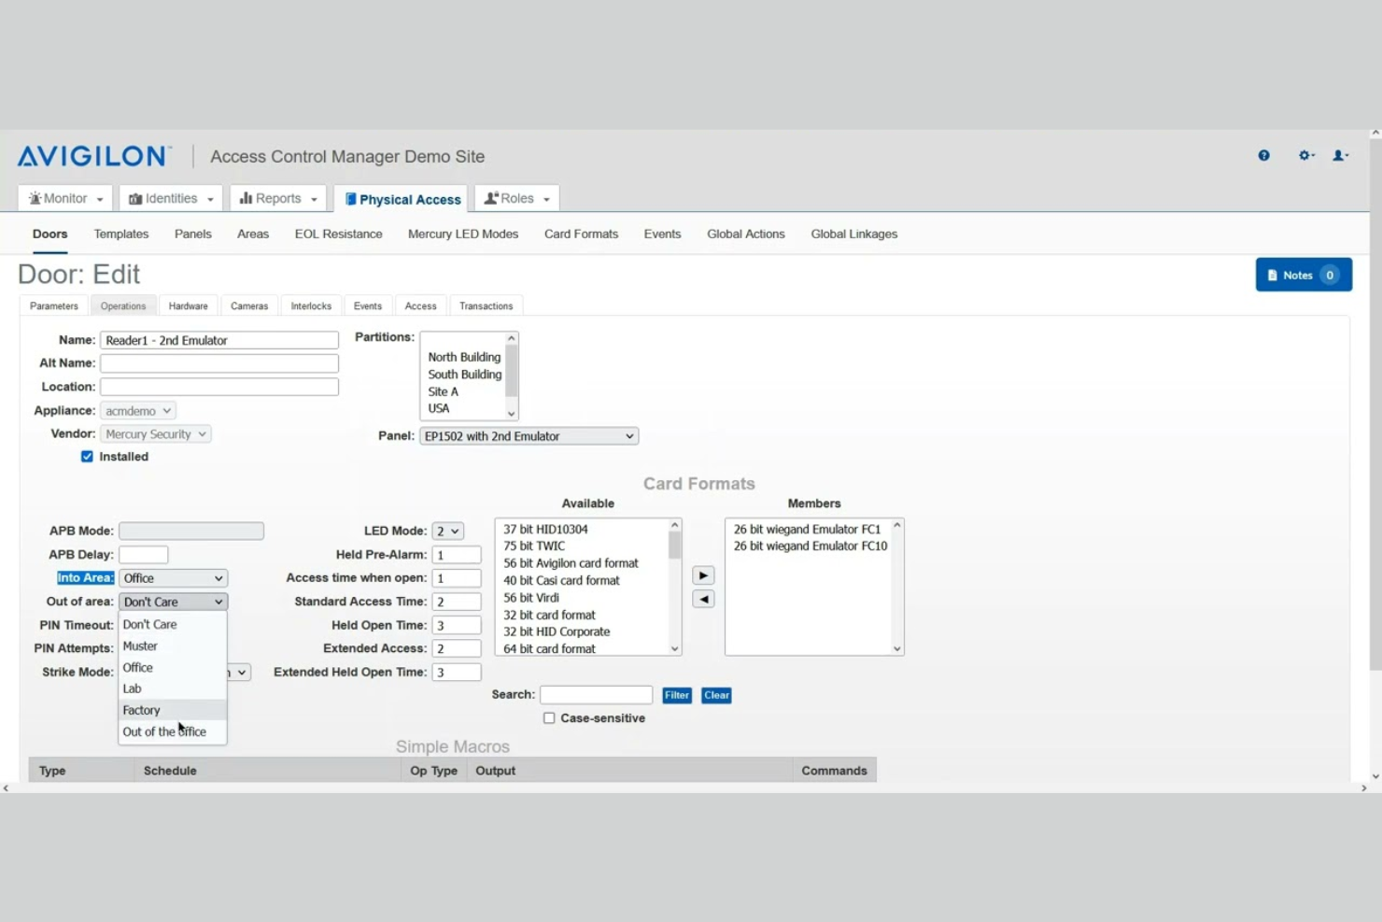This screenshot has width=1382, height=922.
Task: Select 75 bit TWIC card format
Action: point(534,546)
